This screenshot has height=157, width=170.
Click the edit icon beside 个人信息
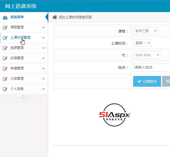point(5,89)
